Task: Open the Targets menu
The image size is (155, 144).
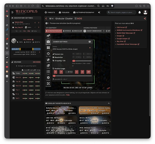Action: pyautogui.click(x=50, y=12)
